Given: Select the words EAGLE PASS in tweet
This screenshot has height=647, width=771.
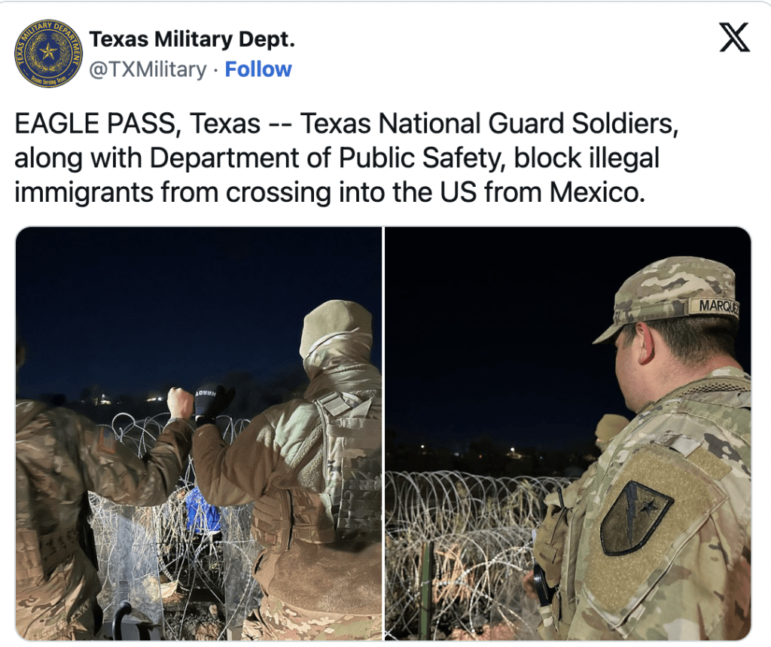Looking at the screenshot, I should coord(96,123).
